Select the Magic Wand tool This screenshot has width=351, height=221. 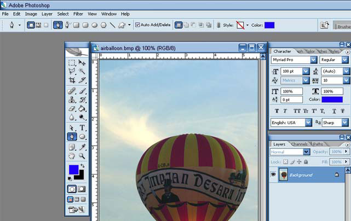pyautogui.click(x=82, y=71)
